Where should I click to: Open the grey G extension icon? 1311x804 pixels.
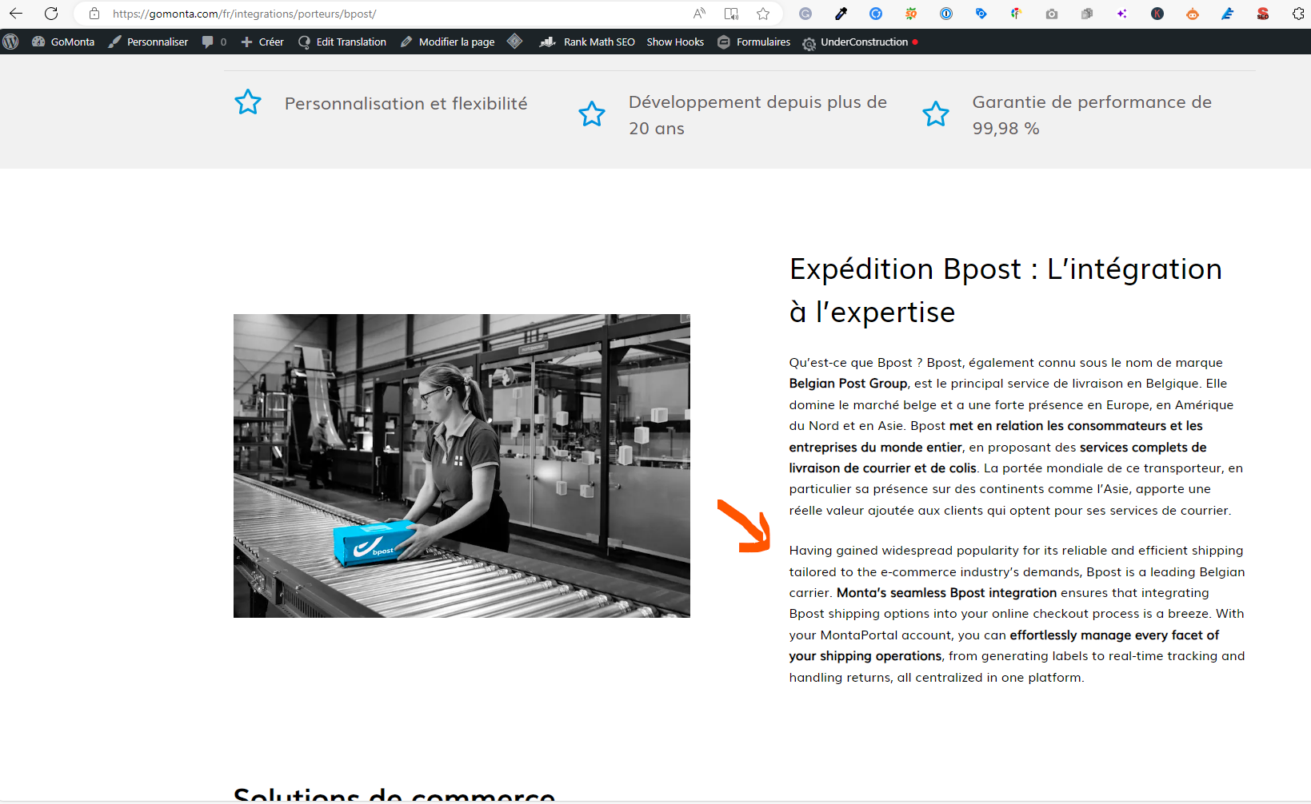(x=805, y=14)
